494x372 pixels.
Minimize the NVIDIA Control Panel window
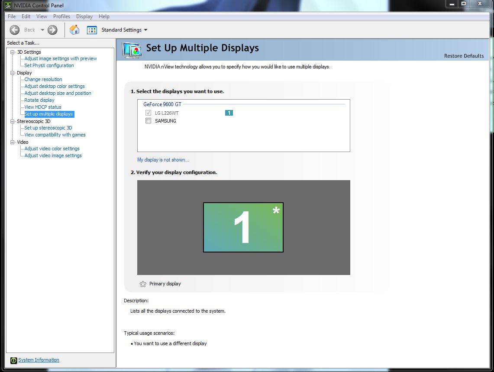point(452,4)
